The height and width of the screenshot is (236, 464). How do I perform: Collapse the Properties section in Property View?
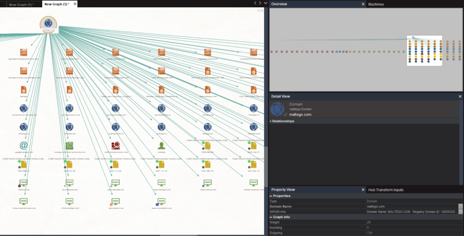coord(271,196)
